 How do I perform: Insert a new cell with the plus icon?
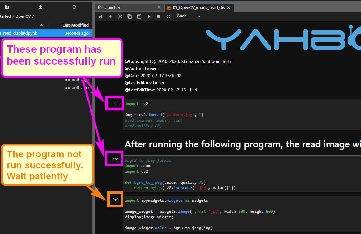click(x=110, y=16)
